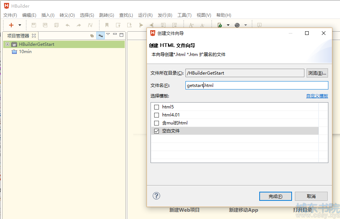340x219 pixels.
Task: Click the Save toolbar icon
Action: [x=34, y=25]
